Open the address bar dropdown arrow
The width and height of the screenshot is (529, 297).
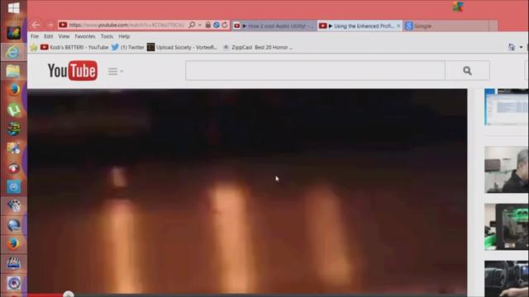pyautogui.click(x=200, y=26)
